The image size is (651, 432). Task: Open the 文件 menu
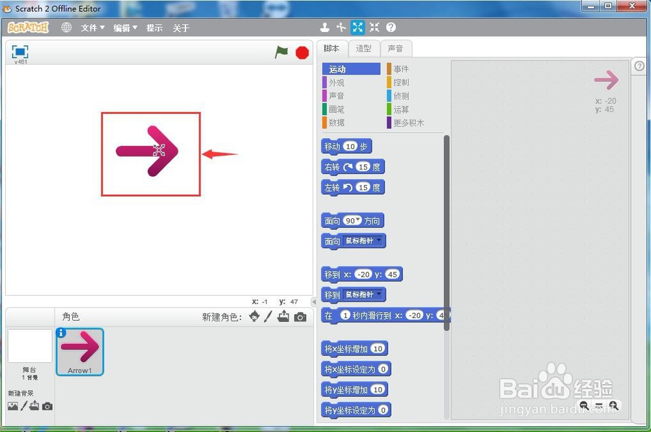(92, 28)
